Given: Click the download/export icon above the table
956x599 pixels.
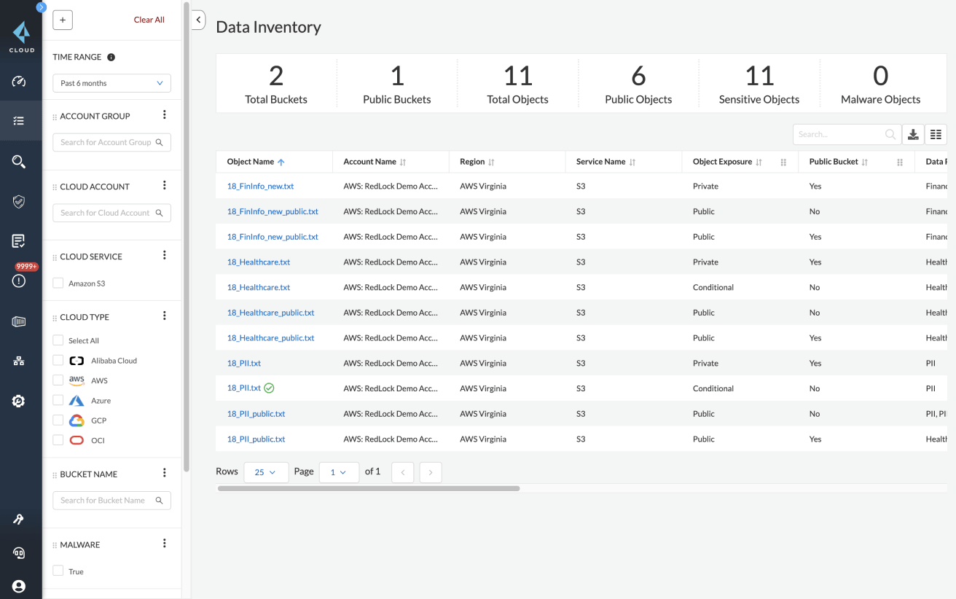Looking at the screenshot, I should (x=913, y=134).
